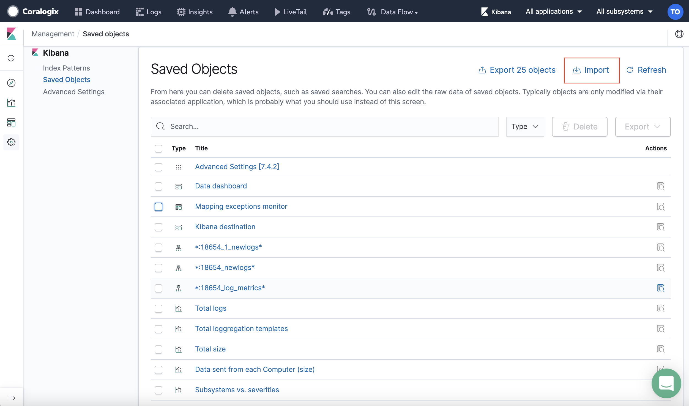Open the Type filter dropdown

point(525,126)
